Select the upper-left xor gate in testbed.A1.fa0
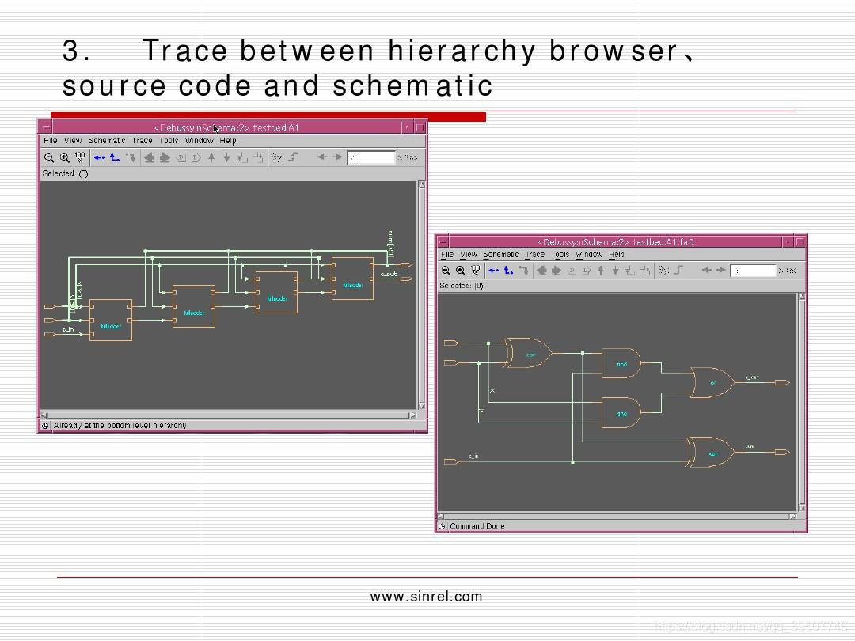855x641 pixels. coord(528,353)
